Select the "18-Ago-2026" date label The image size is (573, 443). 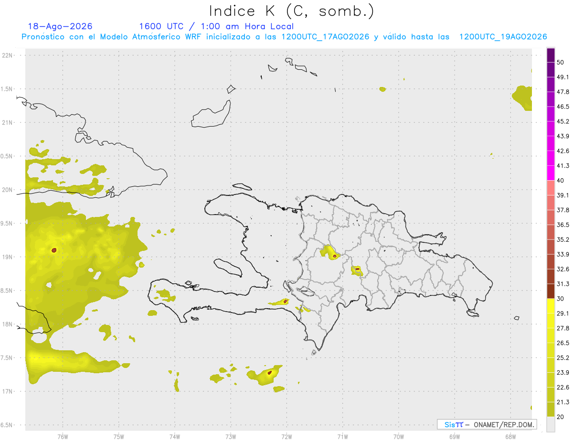pyautogui.click(x=60, y=26)
